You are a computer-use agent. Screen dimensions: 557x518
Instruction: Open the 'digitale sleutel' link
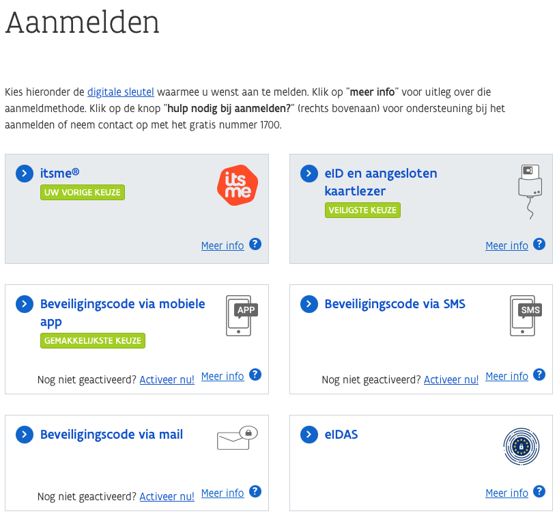121,92
